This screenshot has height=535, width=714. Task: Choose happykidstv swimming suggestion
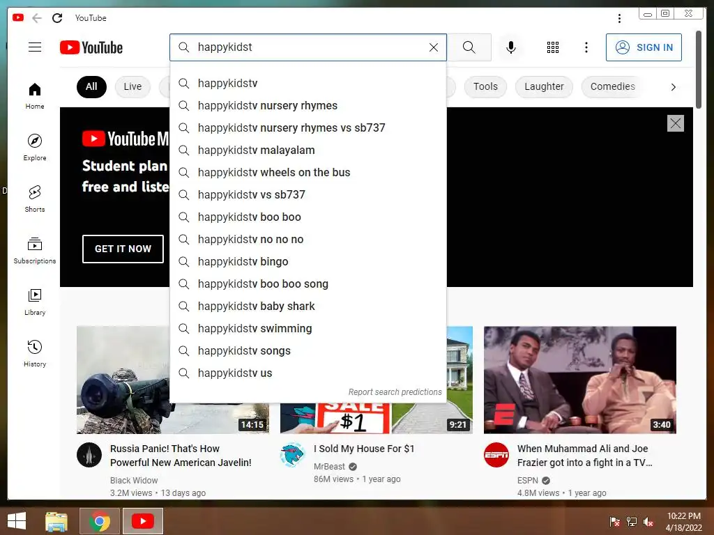[x=307, y=329]
